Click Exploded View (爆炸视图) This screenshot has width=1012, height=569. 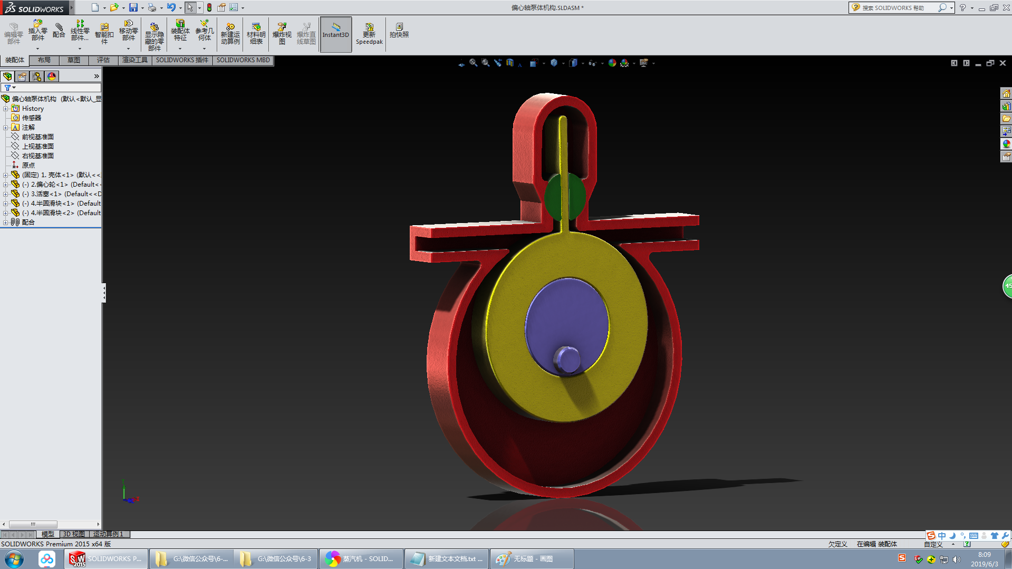(282, 33)
